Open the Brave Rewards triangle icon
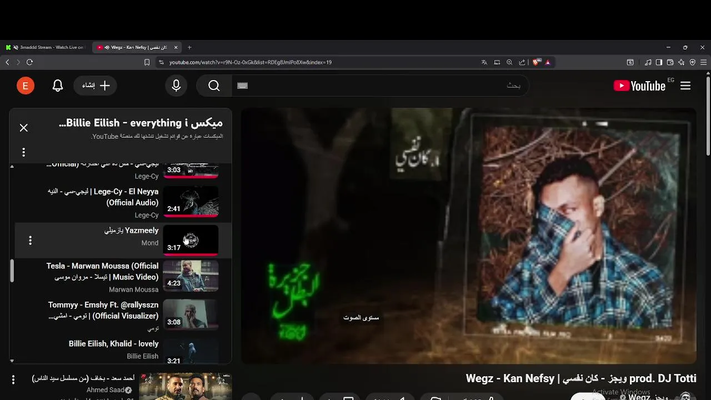 point(548,62)
